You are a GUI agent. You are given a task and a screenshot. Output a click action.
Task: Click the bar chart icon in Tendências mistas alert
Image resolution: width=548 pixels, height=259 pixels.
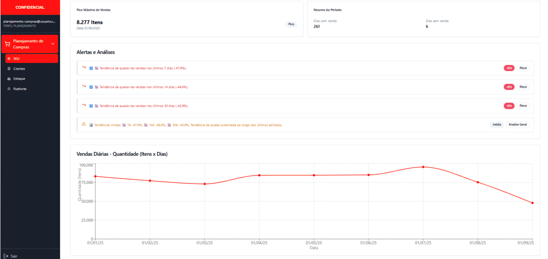(91, 125)
